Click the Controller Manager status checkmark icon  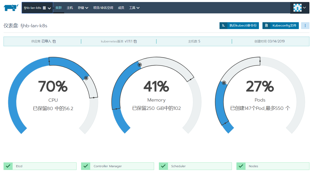pyautogui.click(x=86, y=166)
